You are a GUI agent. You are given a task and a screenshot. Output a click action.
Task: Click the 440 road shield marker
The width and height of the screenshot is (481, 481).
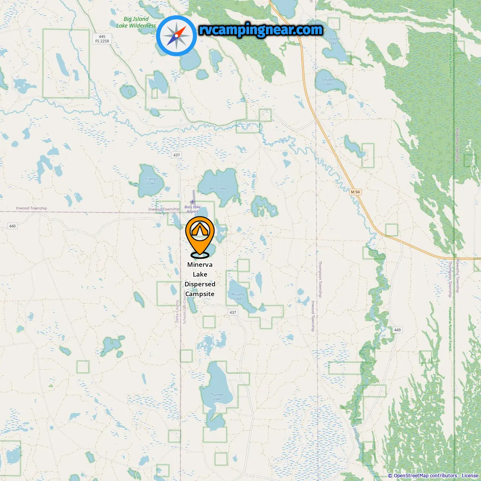[x=12, y=226]
